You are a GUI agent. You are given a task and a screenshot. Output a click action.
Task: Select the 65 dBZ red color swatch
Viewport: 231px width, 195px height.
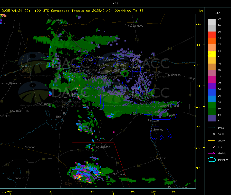pos(211,35)
